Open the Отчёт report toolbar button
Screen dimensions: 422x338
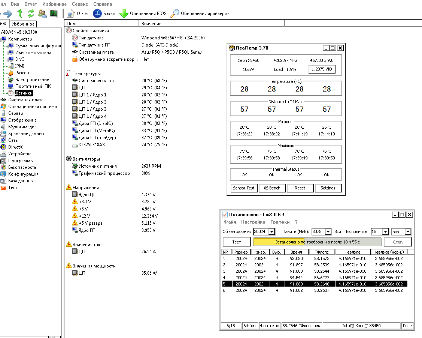[x=78, y=14]
